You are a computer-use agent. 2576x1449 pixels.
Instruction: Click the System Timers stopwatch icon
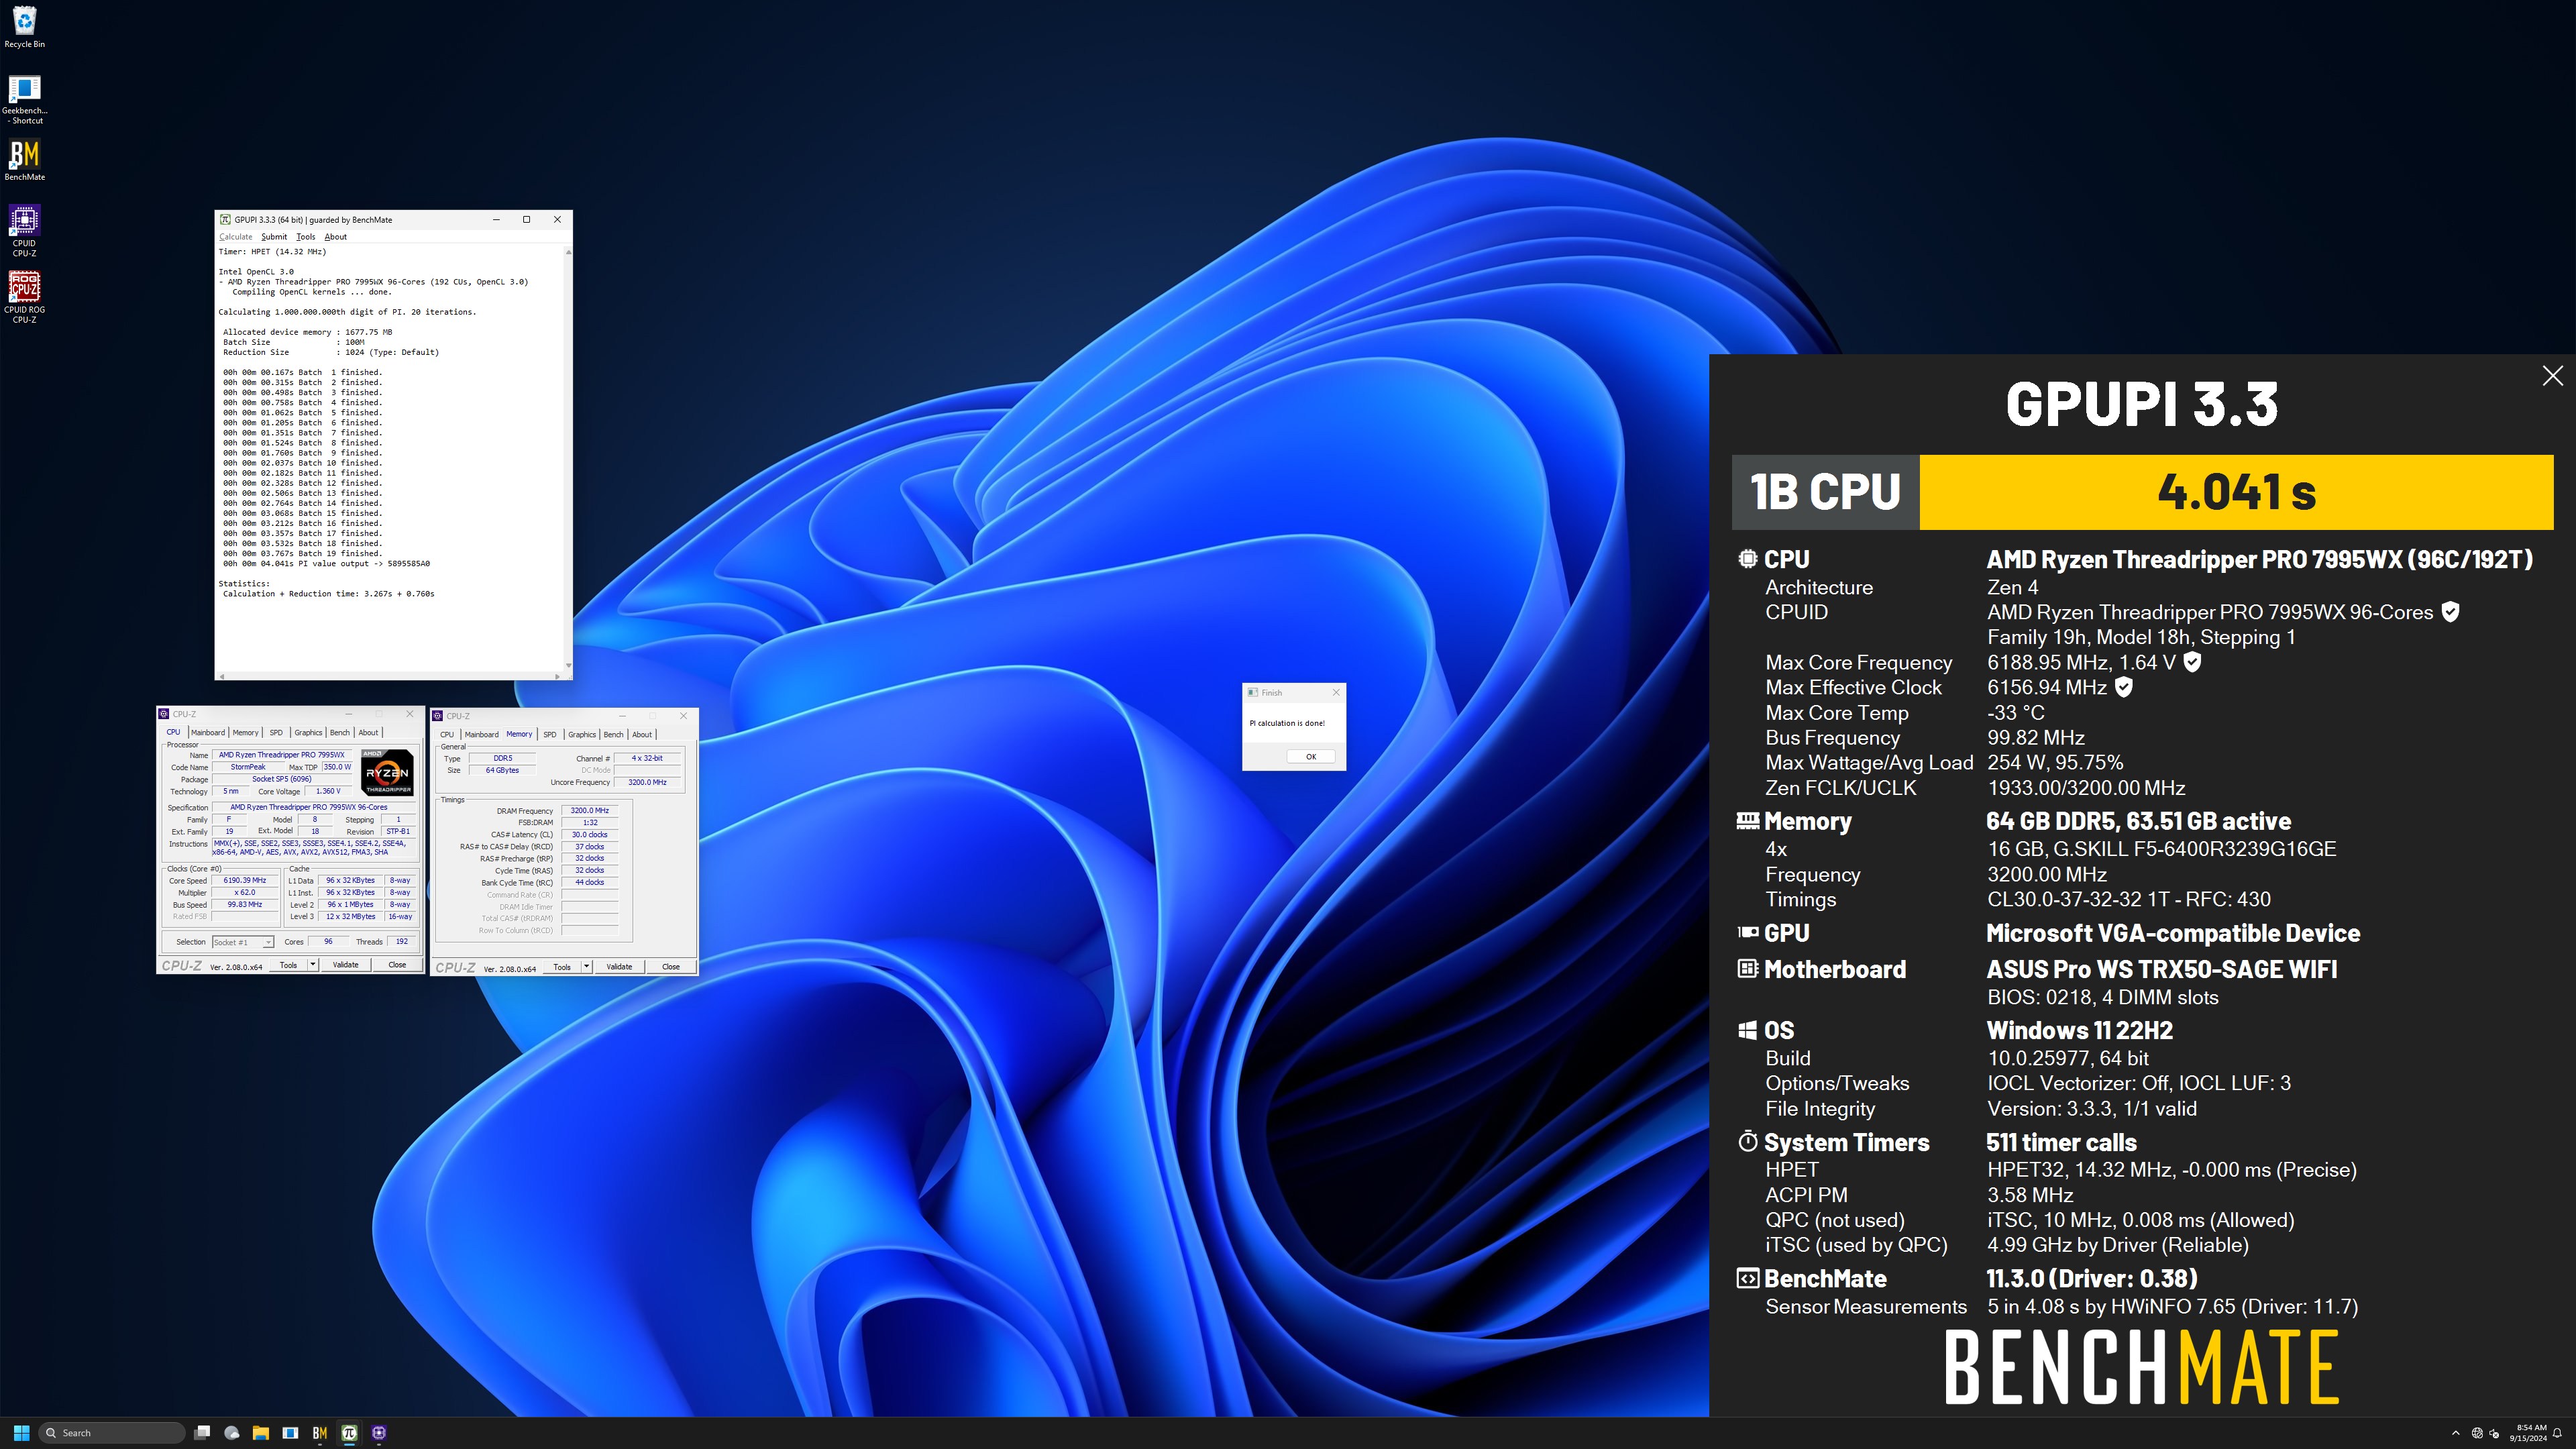(x=1747, y=1141)
